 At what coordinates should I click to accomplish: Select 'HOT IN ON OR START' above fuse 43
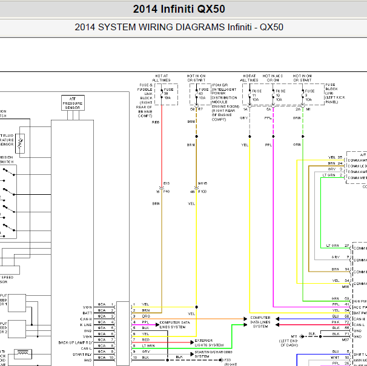tap(196, 78)
